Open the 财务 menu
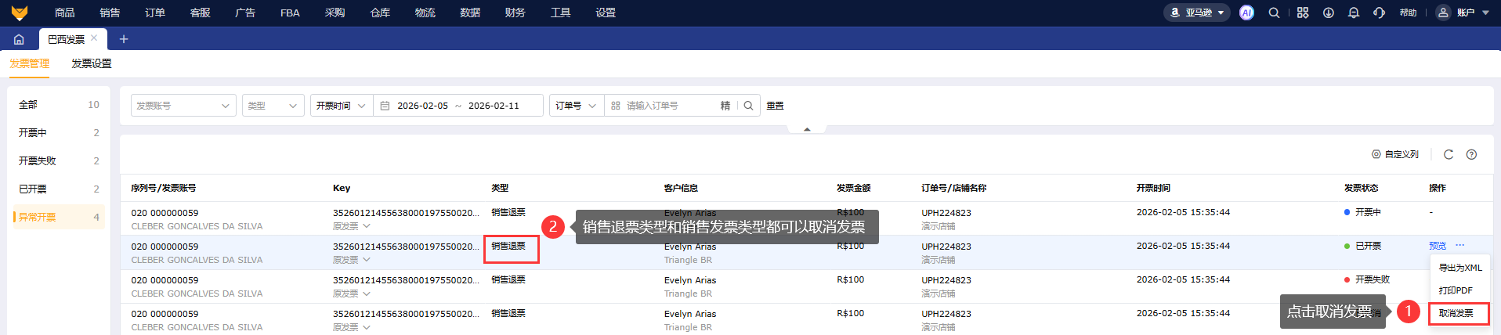 515,13
